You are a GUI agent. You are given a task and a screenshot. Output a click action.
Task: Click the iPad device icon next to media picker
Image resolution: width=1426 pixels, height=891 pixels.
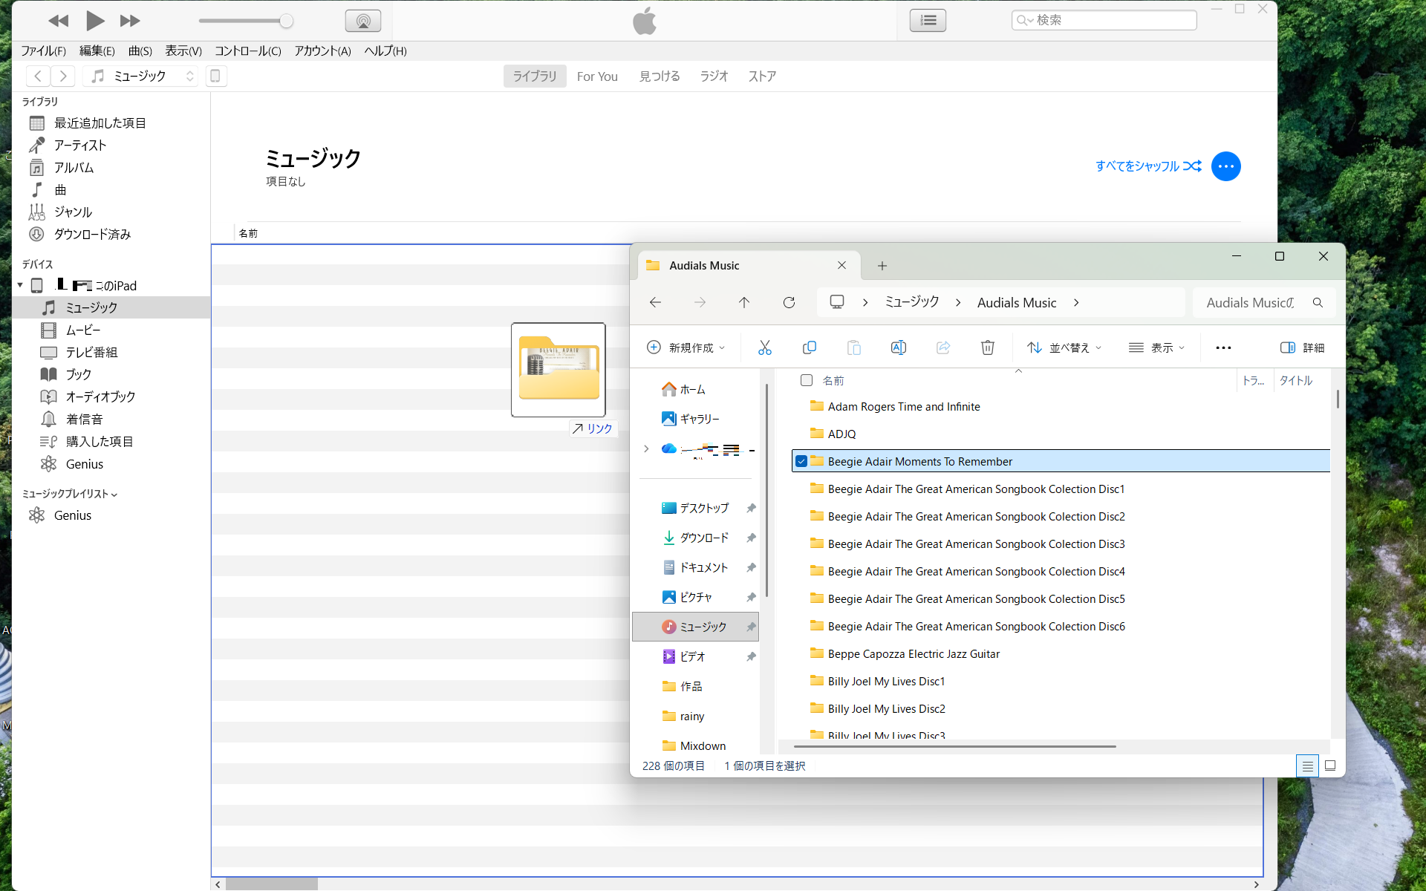click(215, 76)
